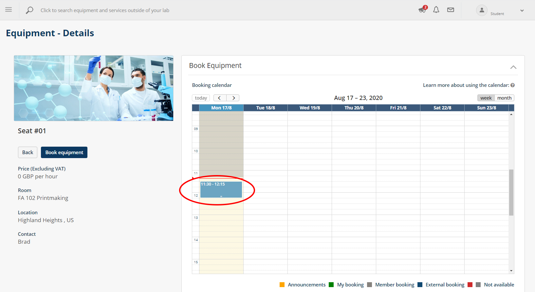The width and height of the screenshot is (535, 292).
Task: Click the Back button
Action: (x=28, y=152)
